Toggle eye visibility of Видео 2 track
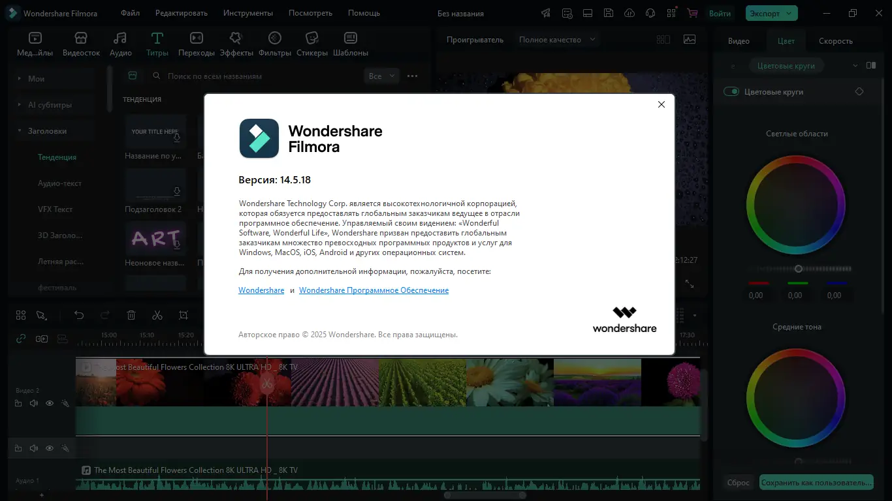892x501 pixels. pos(50,404)
